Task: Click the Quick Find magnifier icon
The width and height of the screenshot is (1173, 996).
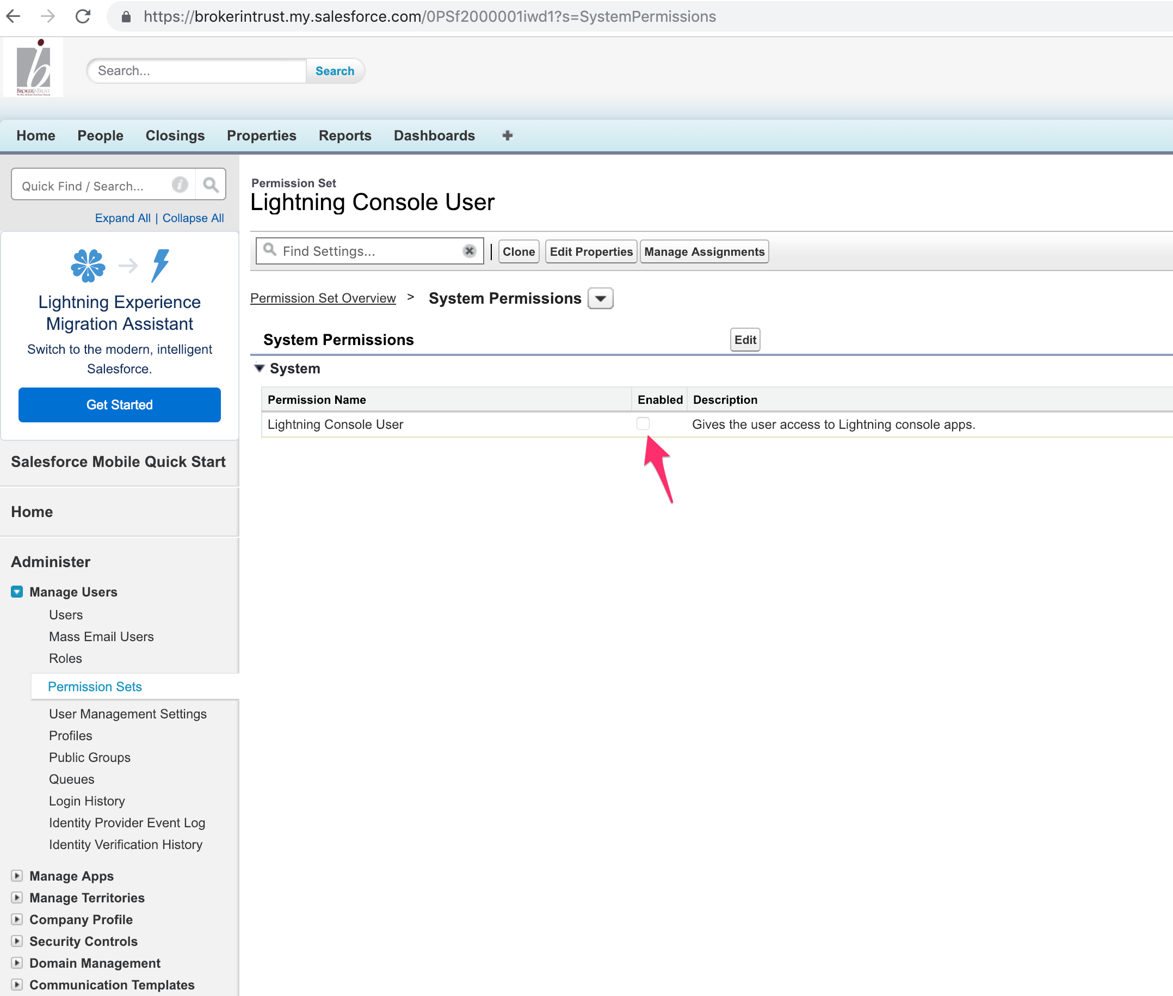Action: tap(211, 185)
